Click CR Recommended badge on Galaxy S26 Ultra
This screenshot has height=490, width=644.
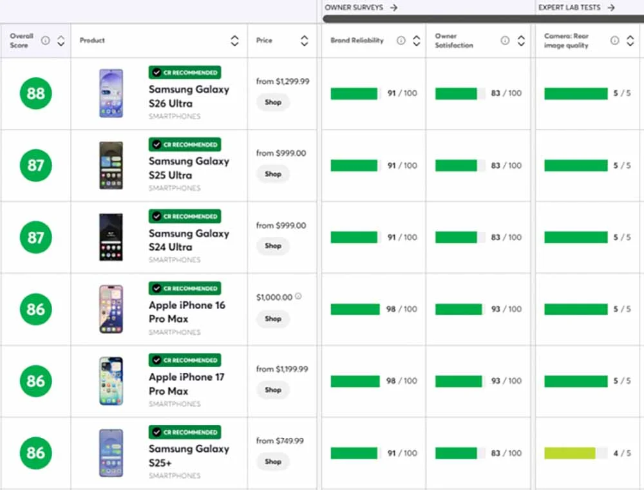185,73
